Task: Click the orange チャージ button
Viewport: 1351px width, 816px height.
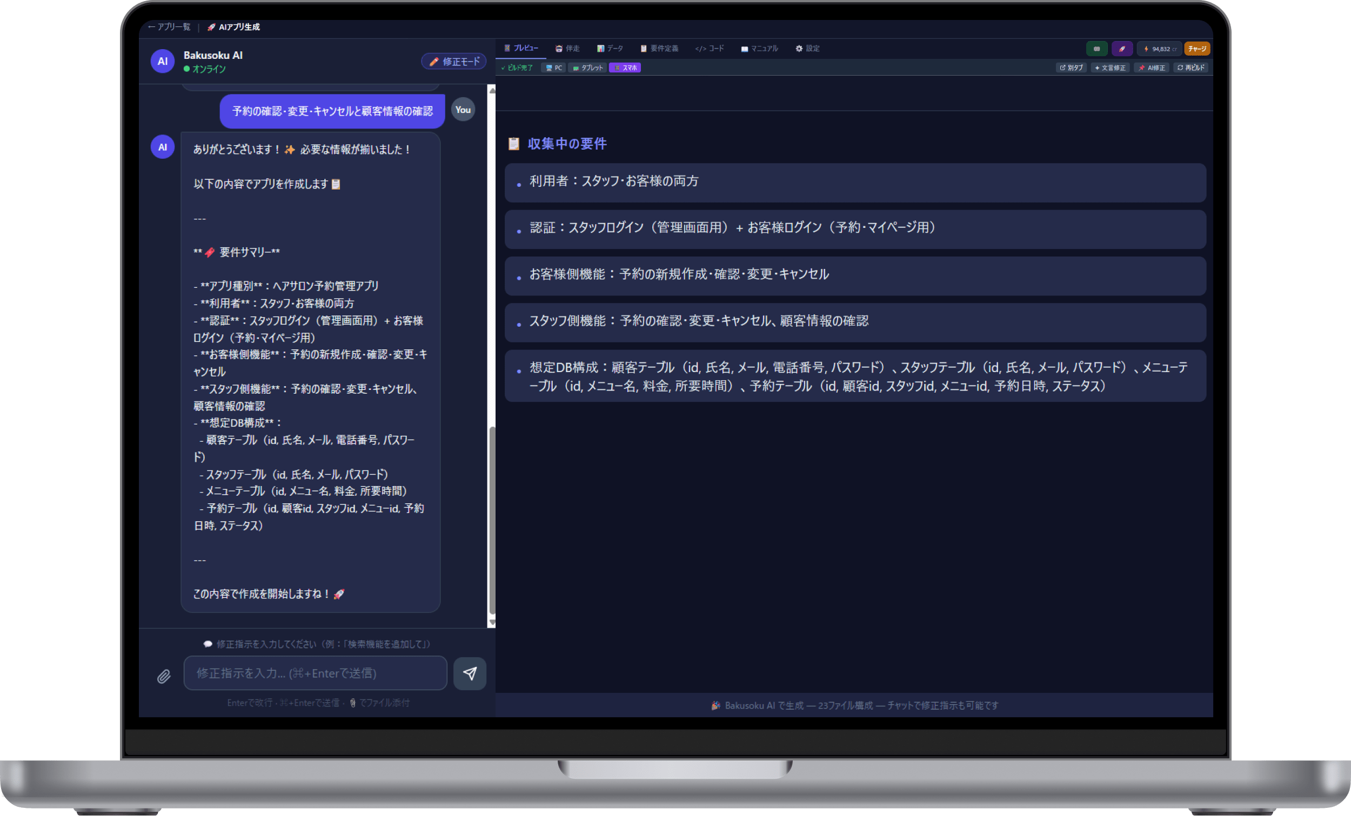Action: point(1197,49)
